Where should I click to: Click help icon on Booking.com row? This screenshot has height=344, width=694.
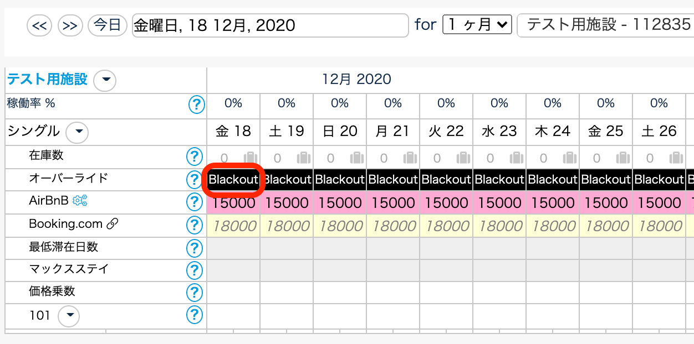click(194, 225)
